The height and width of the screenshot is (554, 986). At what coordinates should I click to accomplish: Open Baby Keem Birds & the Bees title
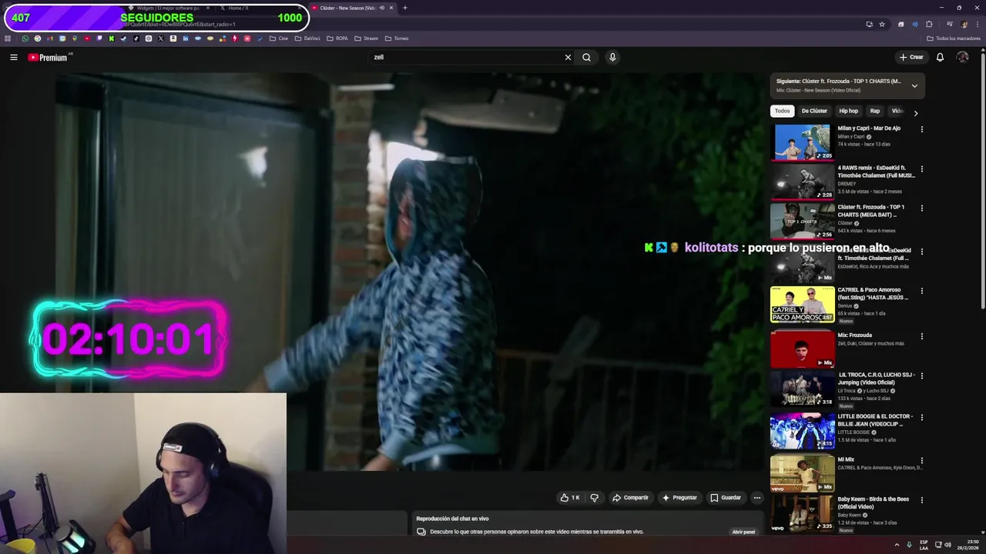873,502
